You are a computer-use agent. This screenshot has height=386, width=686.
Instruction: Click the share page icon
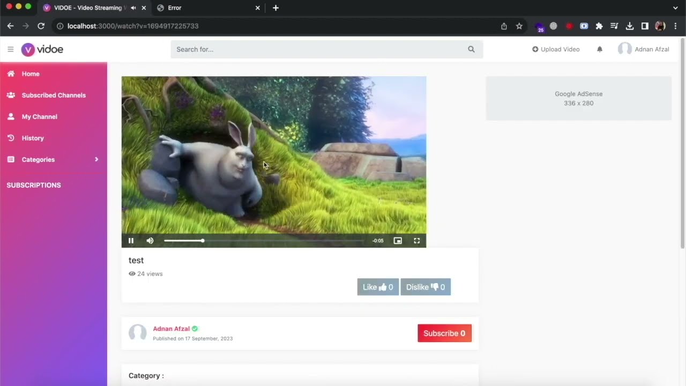click(504, 26)
